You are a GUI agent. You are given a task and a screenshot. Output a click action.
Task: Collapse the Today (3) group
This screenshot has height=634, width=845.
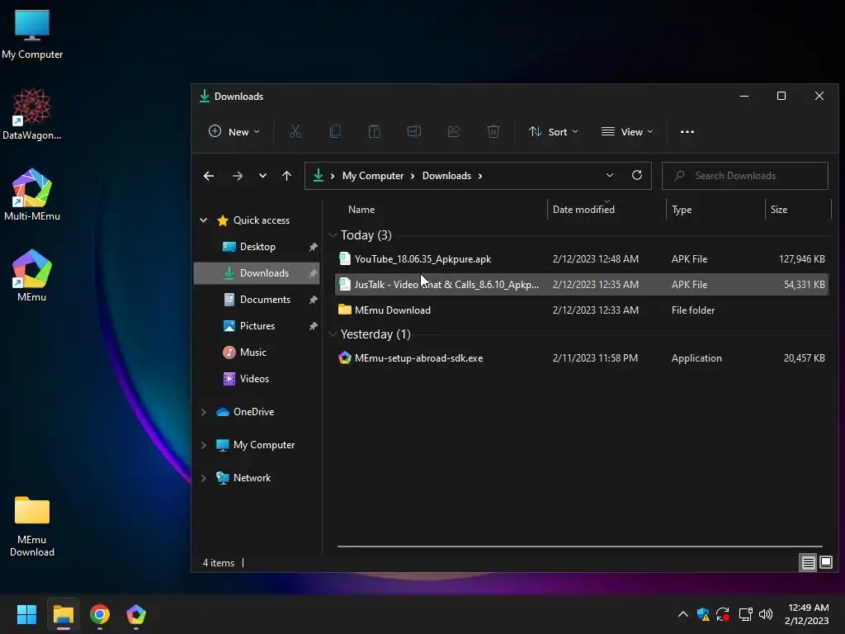333,235
